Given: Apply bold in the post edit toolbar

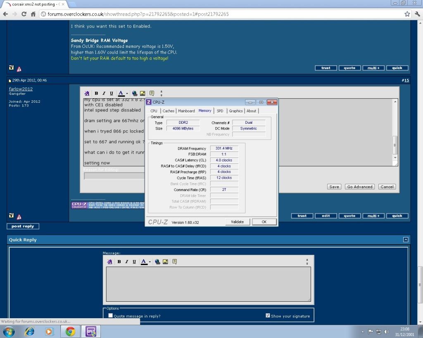Looking at the screenshot, I should click(x=96, y=93).
